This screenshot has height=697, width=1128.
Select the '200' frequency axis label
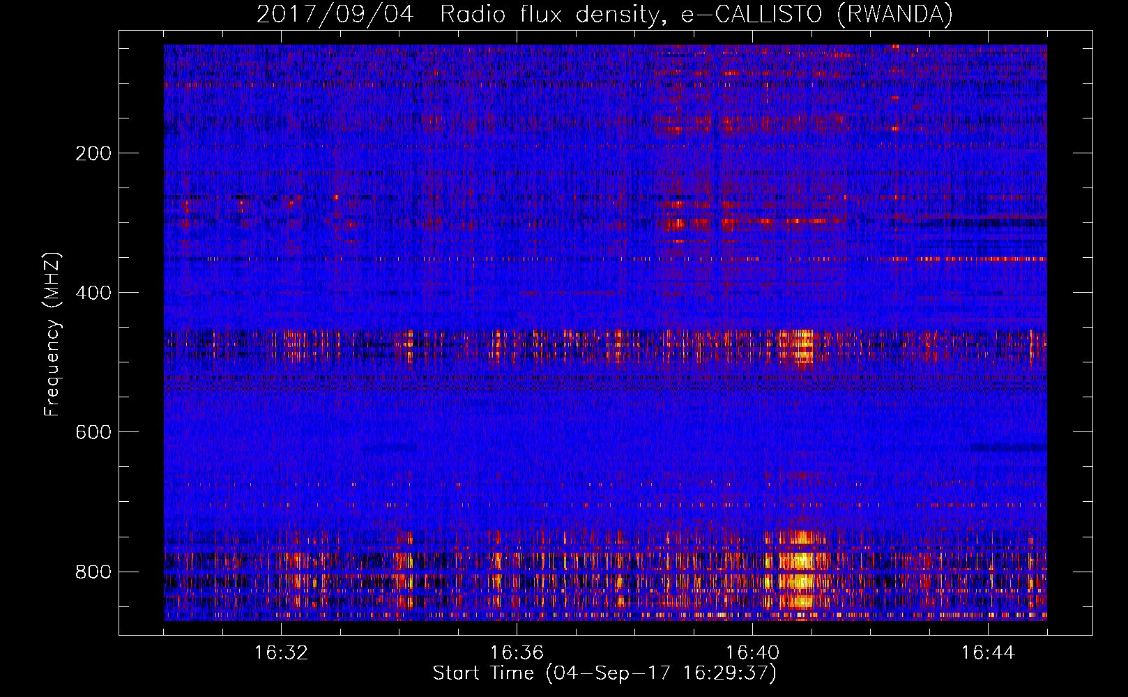point(93,153)
